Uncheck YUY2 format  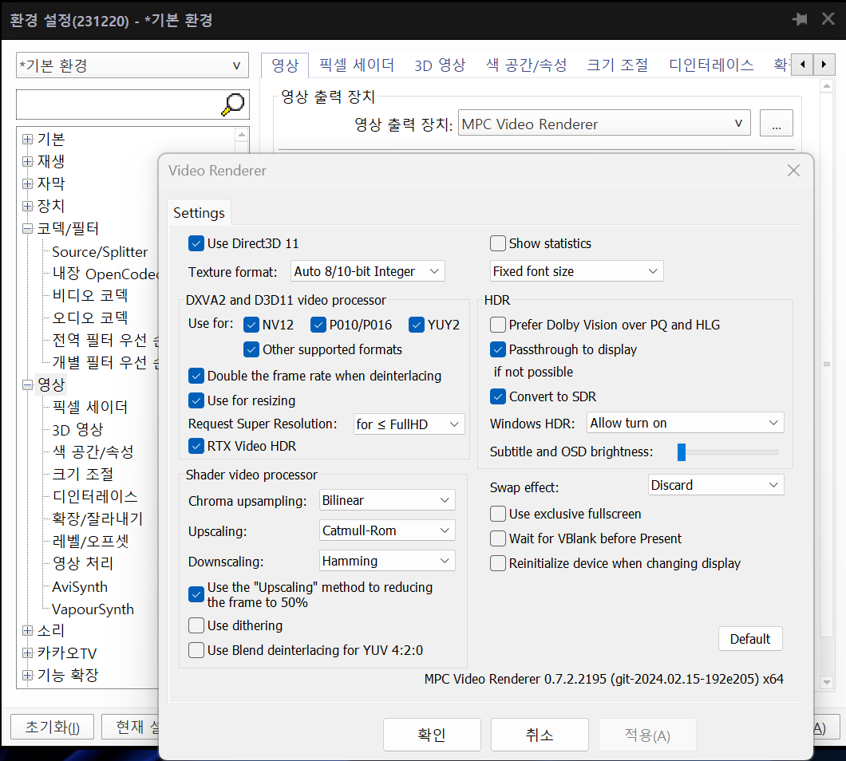tap(417, 325)
